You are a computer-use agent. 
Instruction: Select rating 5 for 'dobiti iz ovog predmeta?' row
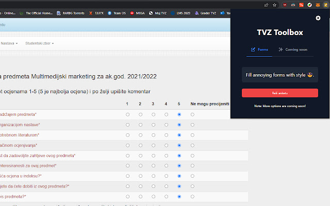tap(179, 186)
